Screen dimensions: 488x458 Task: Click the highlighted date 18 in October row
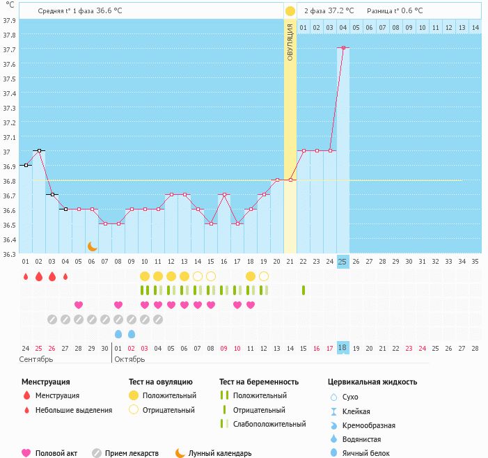click(x=343, y=347)
